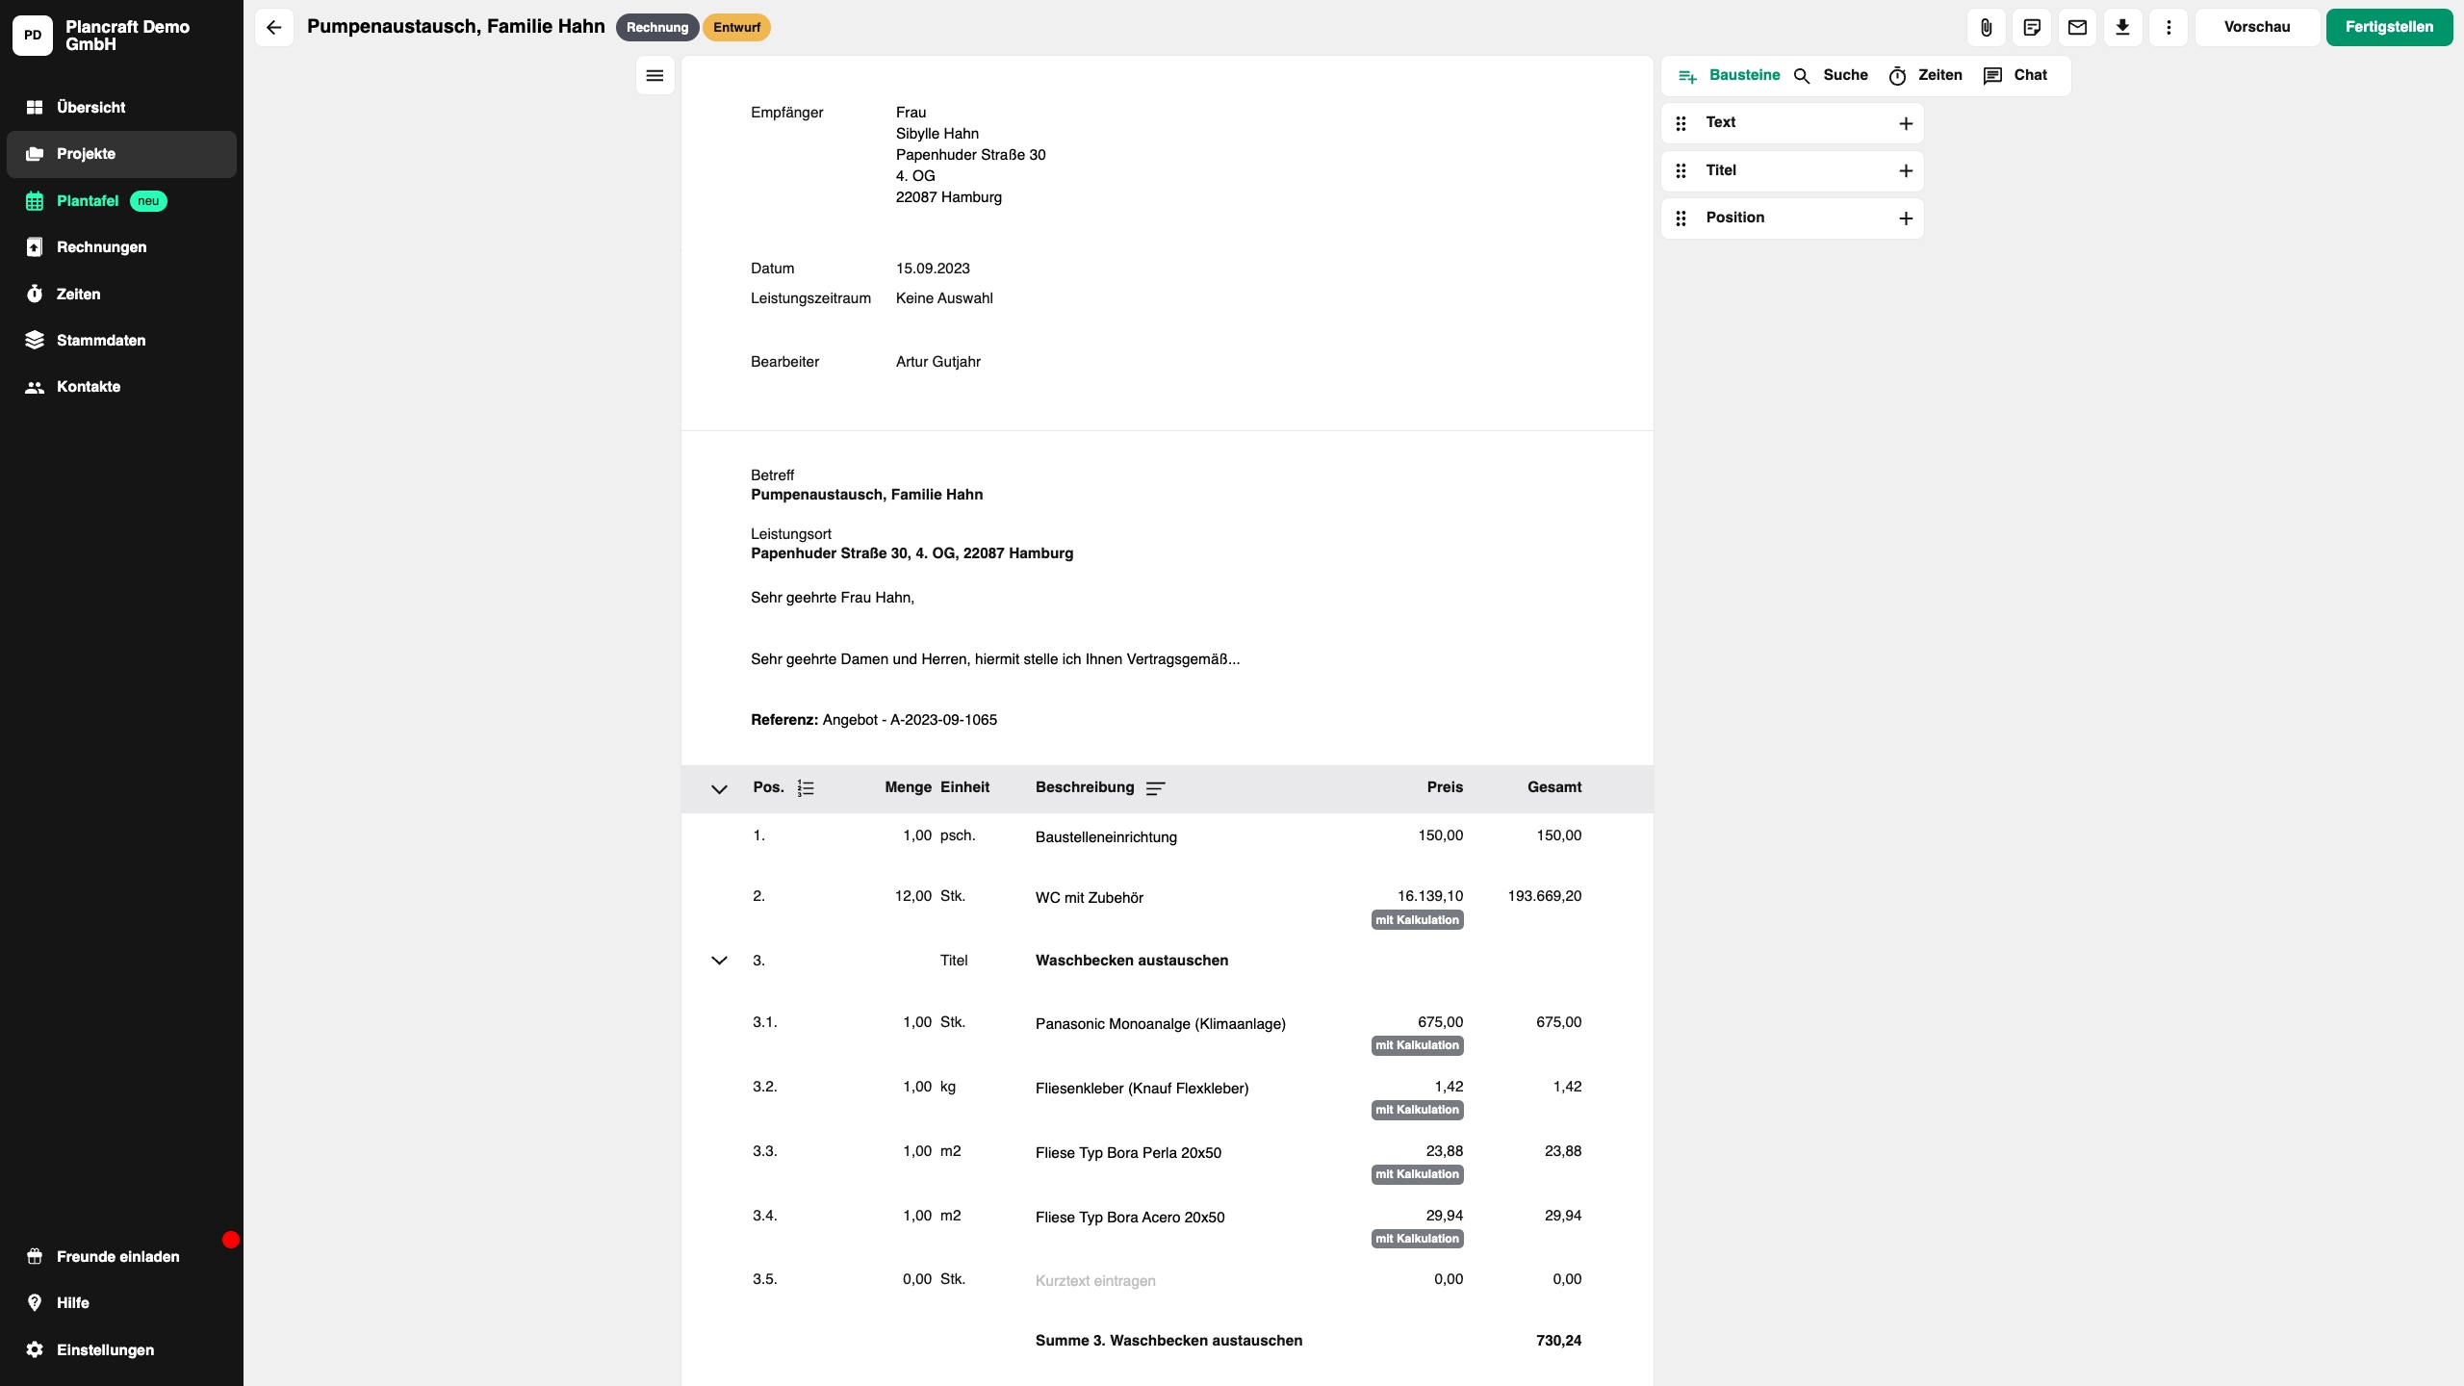Add a Text building block with plus
The width and height of the screenshot is (2464, 1386).
tap(1905, 123)
